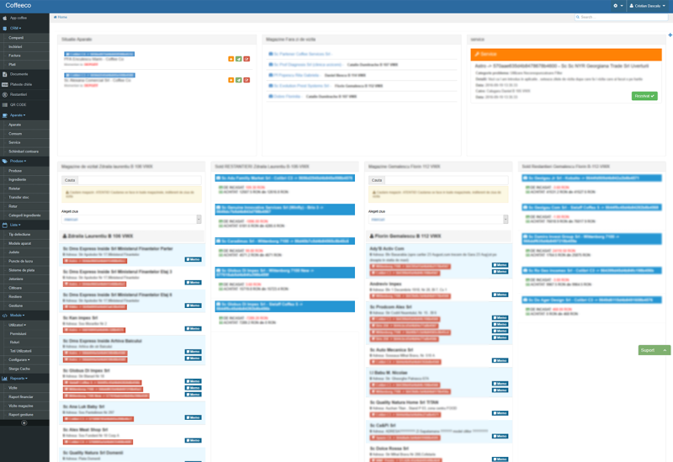Click the Plateste chirie card icon

pyautogui.click(x=4, y=84)
